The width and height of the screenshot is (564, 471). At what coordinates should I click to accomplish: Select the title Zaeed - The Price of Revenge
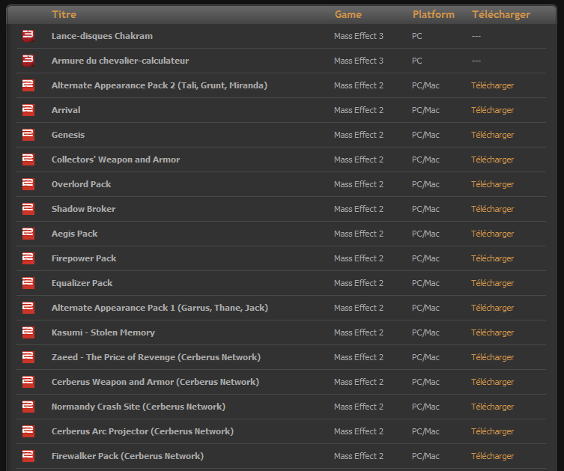(x=156, y=357)
